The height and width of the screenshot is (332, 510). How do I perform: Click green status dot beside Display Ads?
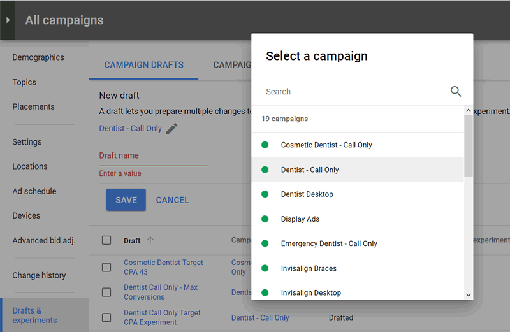coord(265,219)
